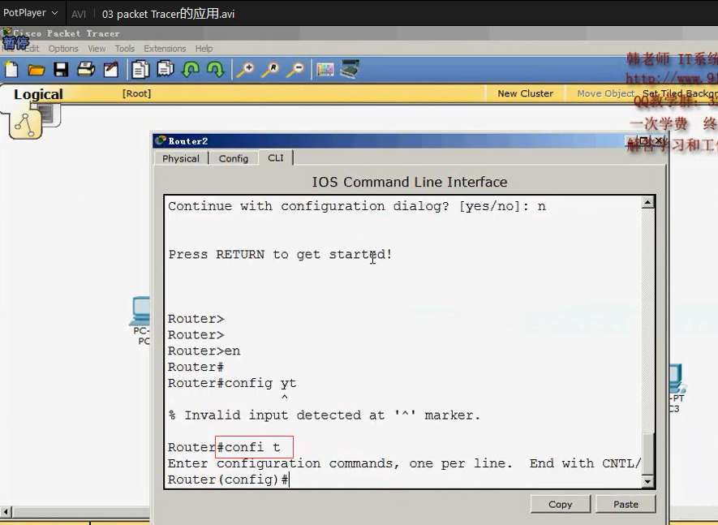Redo with the right green arrow icon
This screenshot has width=718, height=525.
pyautogui.click(x=215, y=70)
